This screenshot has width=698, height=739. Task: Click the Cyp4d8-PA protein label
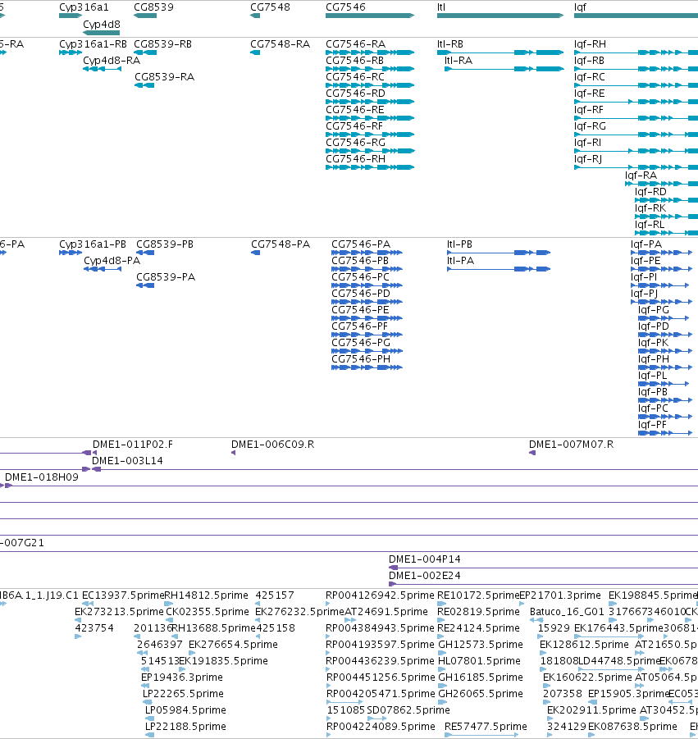click(112, 261)
